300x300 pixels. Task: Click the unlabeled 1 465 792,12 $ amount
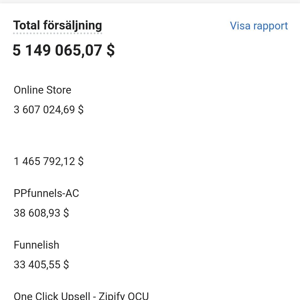pos(49,161)
